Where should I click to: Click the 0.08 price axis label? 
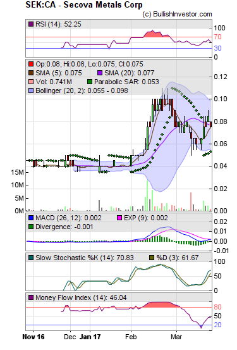pyautogui.click(x=221, y=122)
